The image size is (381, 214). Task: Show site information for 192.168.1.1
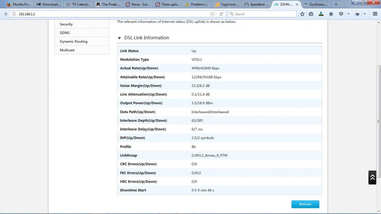point(14,14)
